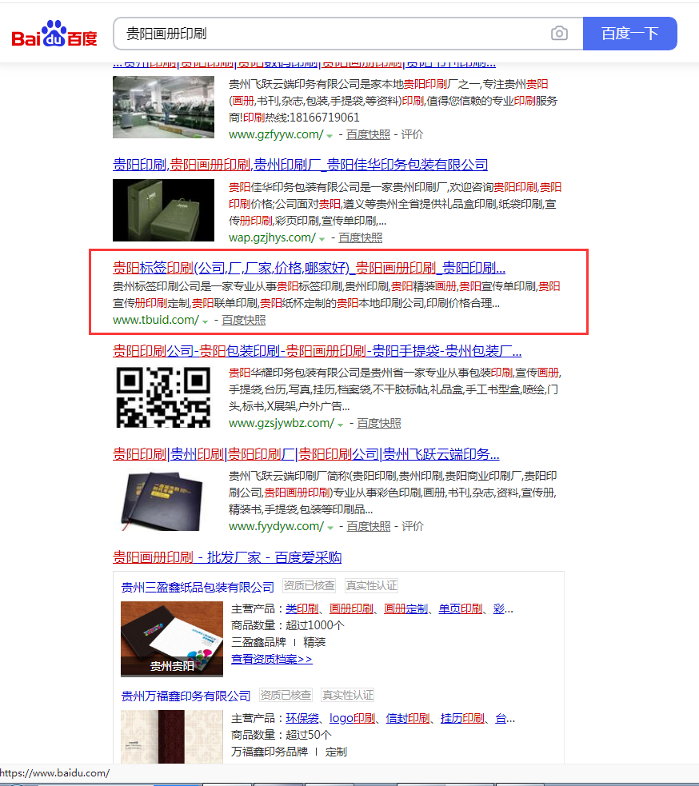
Task: Open 贵阳印刷公司-贵阳包装印刷 result title
Action: tap(317, 351)
